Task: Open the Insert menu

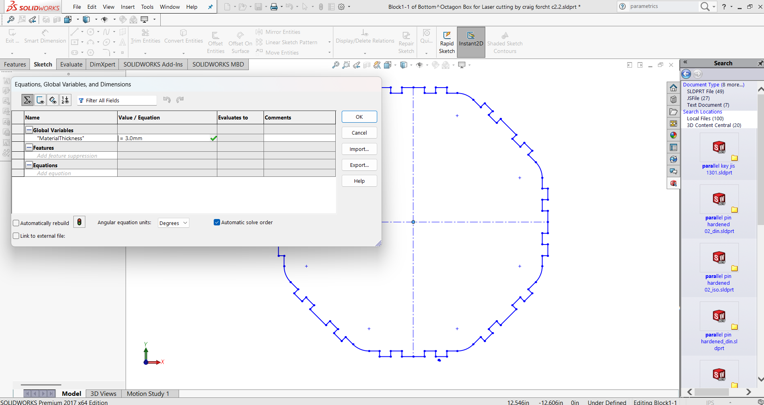Action: 128,7
